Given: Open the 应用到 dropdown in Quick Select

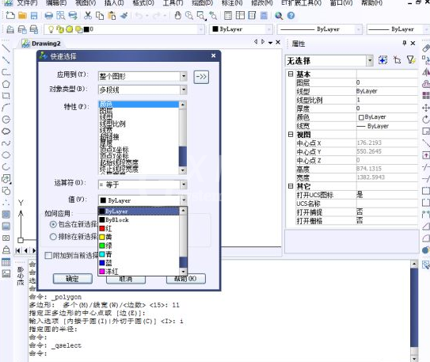Looking at the screenshot, I should pos(184,76).
